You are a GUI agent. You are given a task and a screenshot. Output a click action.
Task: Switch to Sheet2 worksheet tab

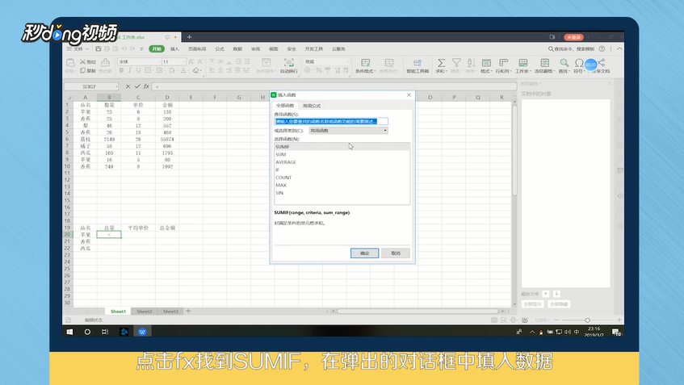pos(145,312)
